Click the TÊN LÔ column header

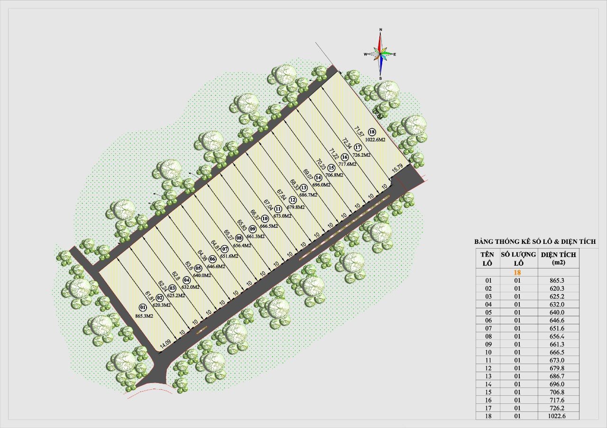488,259
